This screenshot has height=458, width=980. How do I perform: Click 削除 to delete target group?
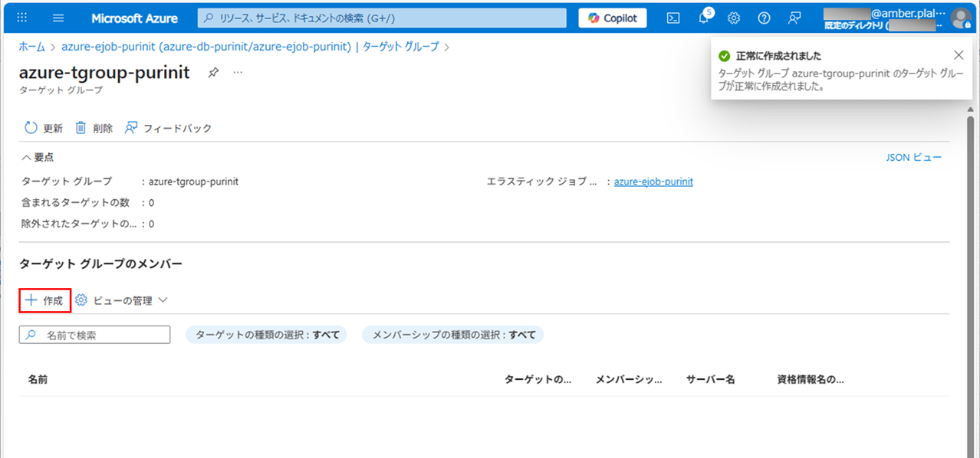[x=94, y=128]
